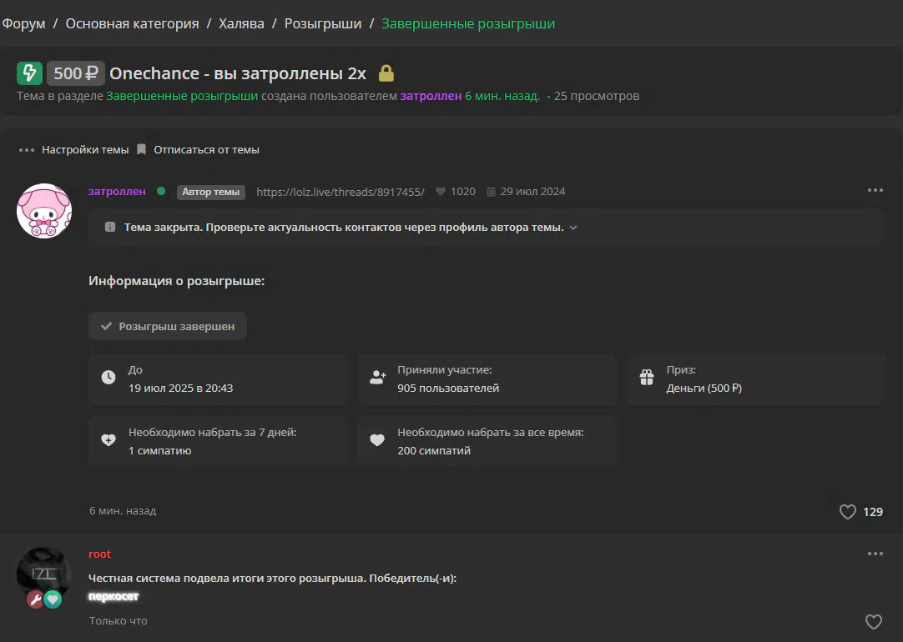Expand the closed-topic notice chevron

click(x=573, y=228)
